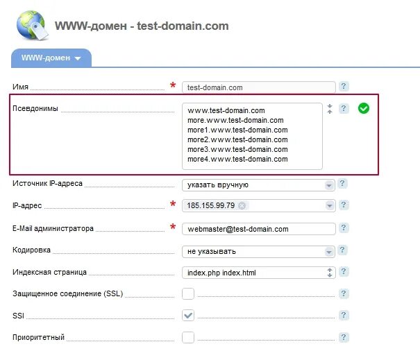Click the alias line more3.www.test-domain.com

[x=237, y=149]
